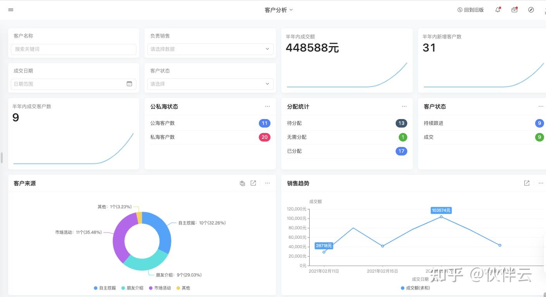Click the 其他：1个(3.23%) label
Image resolution: width=546 pixels, height=297 pixels.
point(115,207)
